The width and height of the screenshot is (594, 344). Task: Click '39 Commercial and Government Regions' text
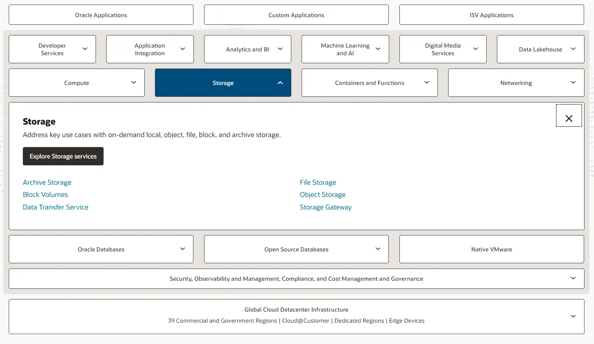[x=222, y=321]
